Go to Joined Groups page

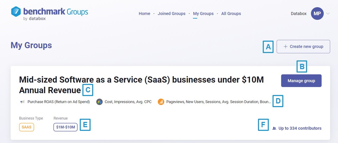tap(172, 14)
